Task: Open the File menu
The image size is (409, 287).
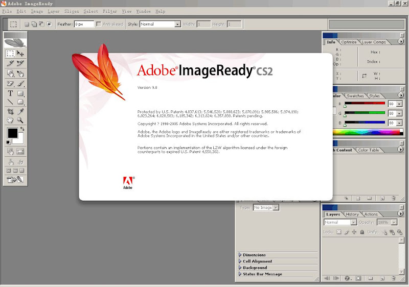Action: (x=7, y=11)
